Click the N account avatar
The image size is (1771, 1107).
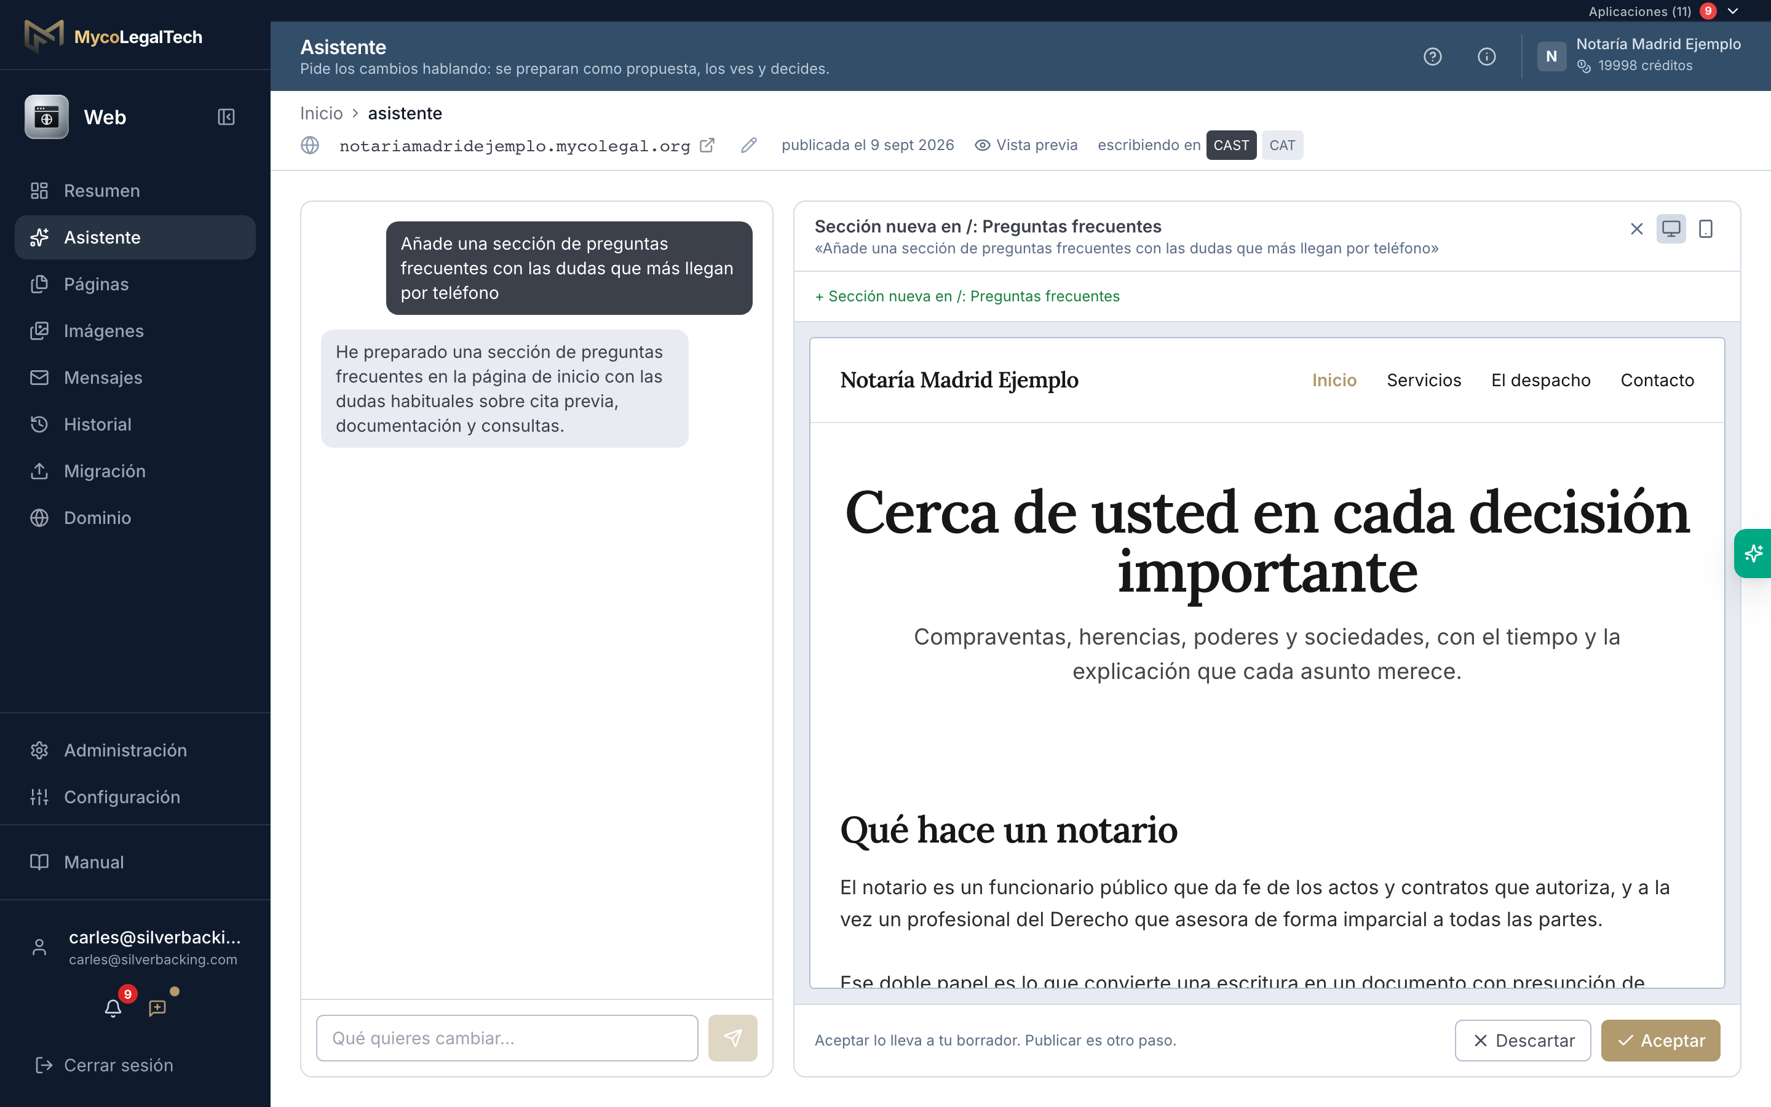1551,57
